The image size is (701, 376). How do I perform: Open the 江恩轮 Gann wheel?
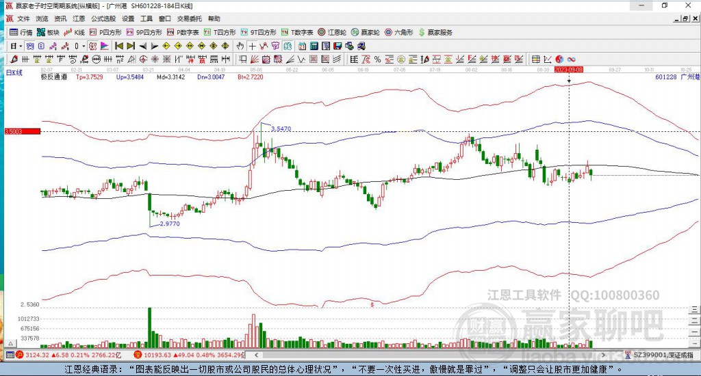(332, 32)
